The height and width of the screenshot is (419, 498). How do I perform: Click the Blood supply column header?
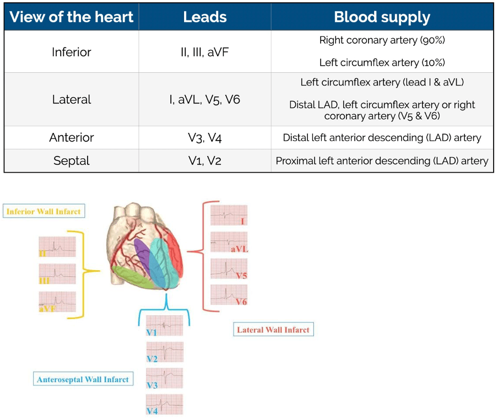click(x=382, y=17)
